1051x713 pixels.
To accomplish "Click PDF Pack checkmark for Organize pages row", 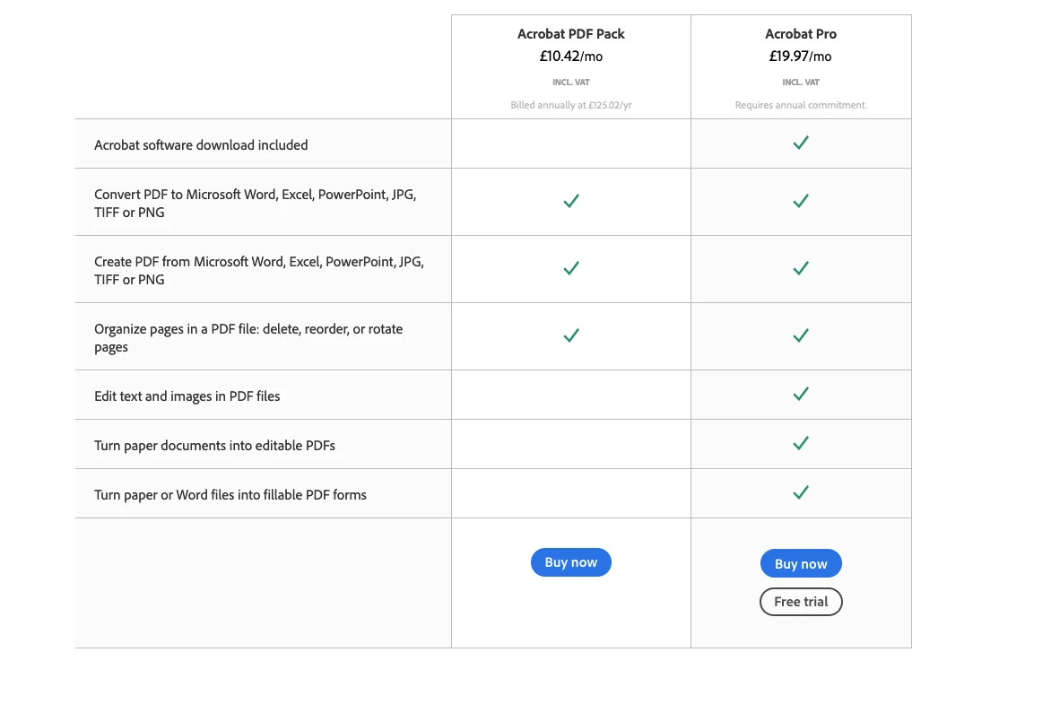I will [x=571, y=335].
